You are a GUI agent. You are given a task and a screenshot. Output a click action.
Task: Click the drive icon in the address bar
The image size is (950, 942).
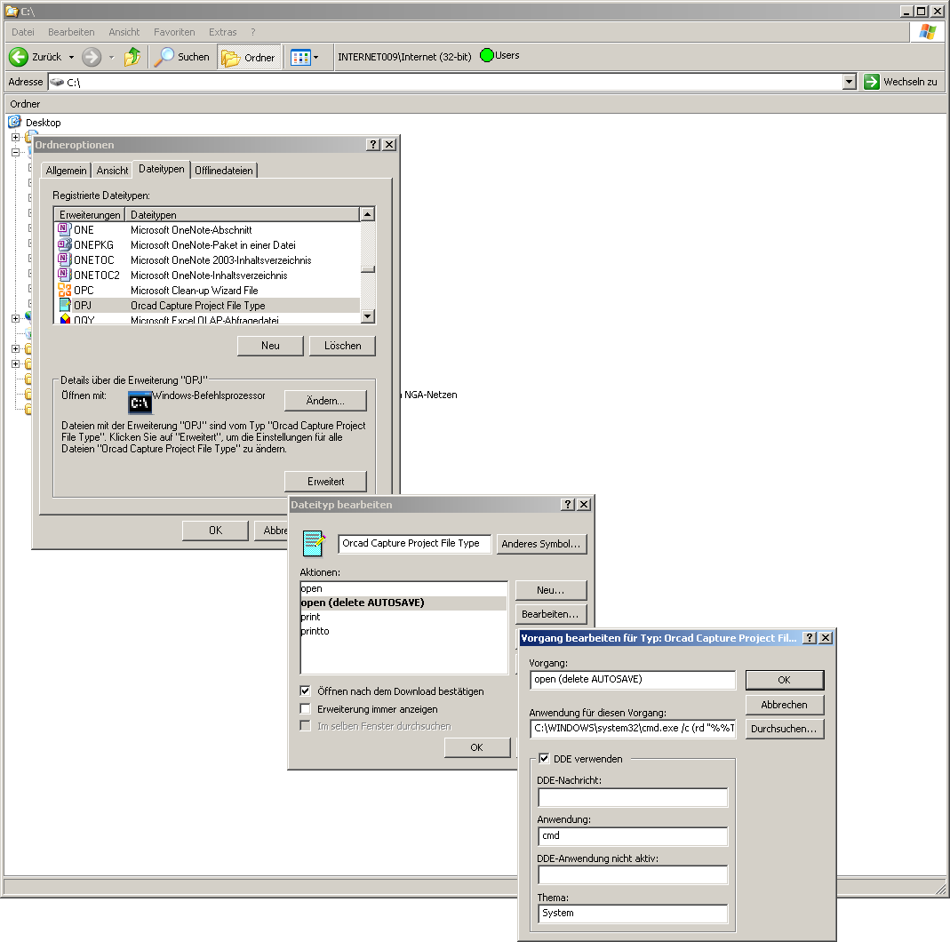(57, 82)
